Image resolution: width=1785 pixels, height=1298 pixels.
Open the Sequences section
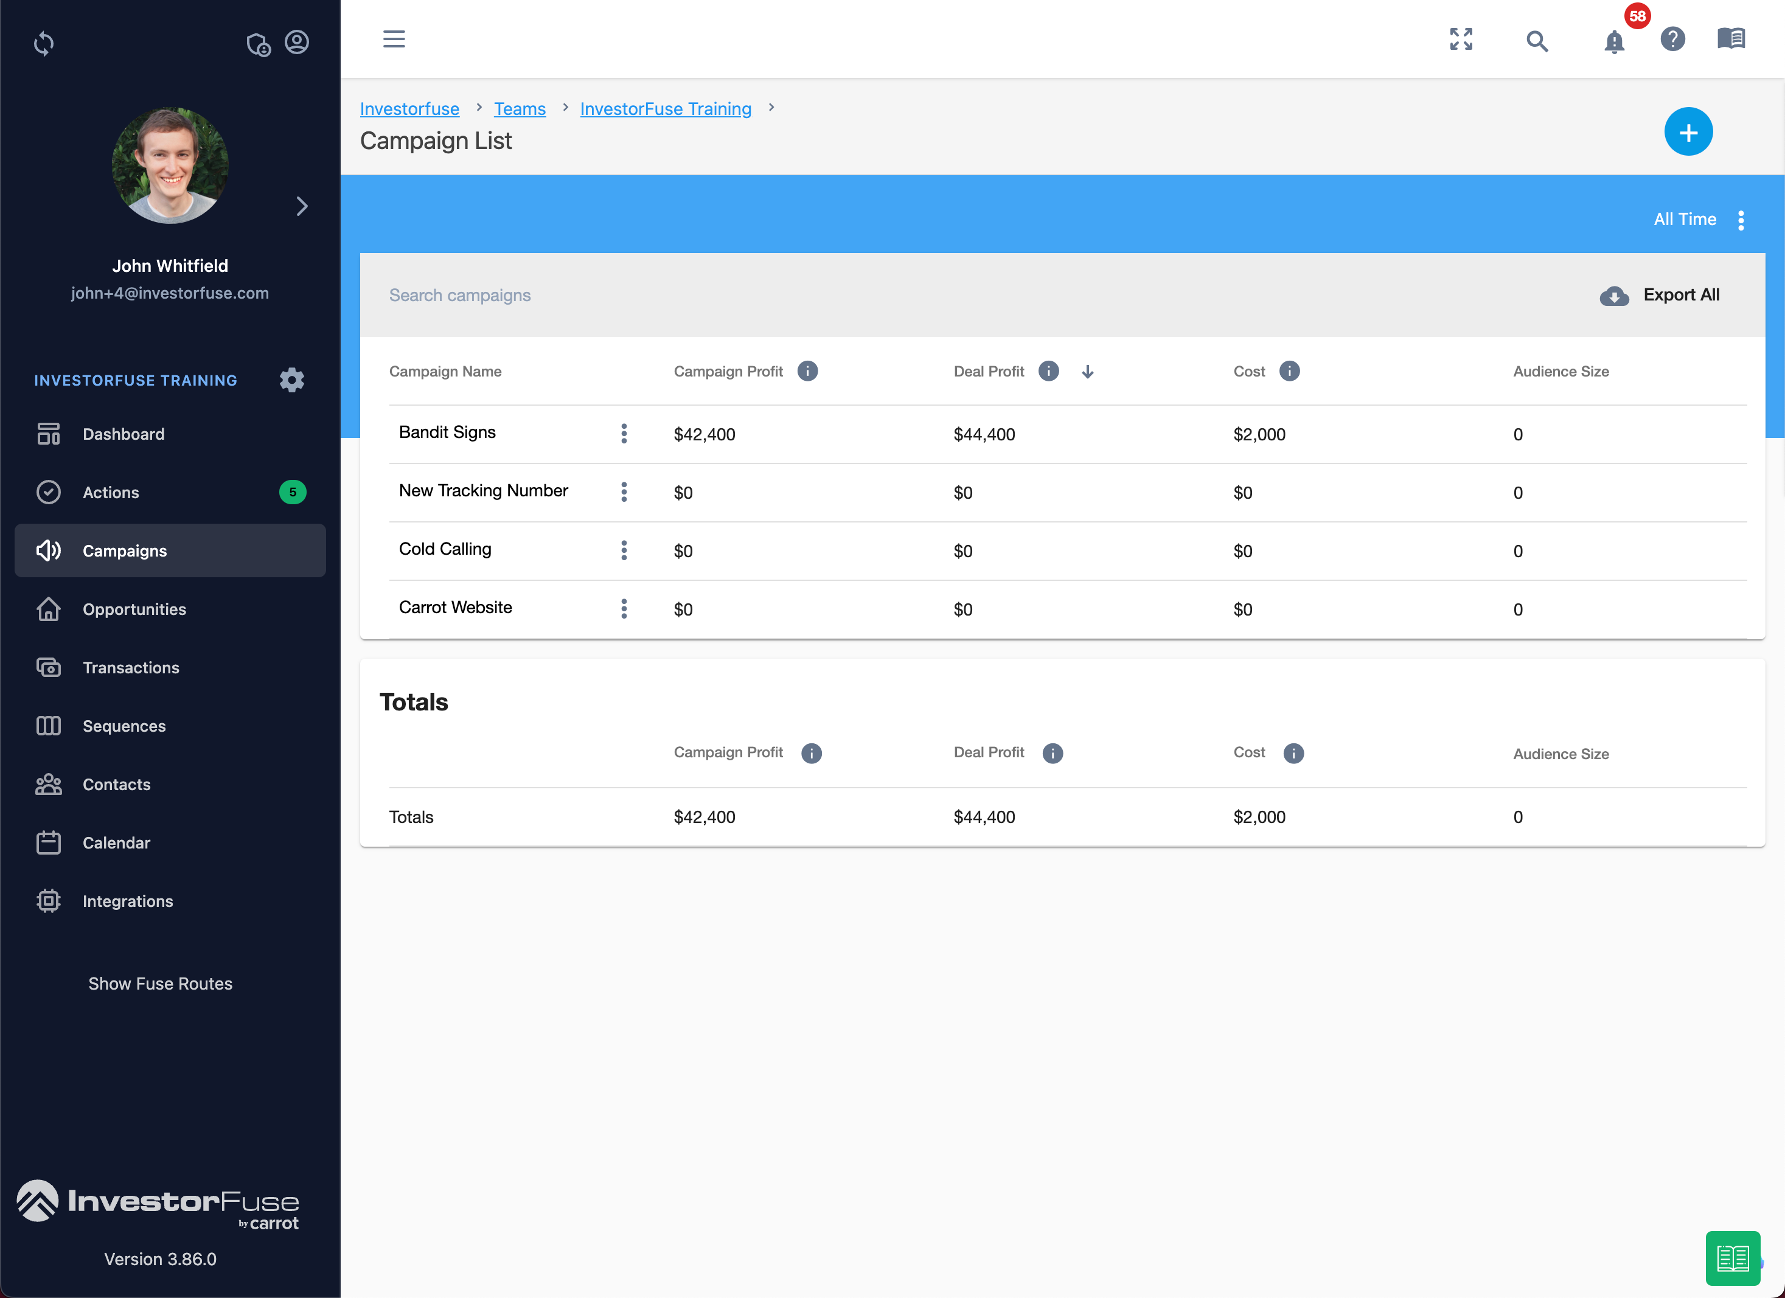[x=124, y=725]
